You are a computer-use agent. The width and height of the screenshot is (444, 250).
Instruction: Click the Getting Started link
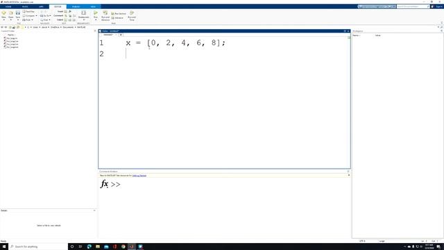pyautogui.click(x=139, y=176)
